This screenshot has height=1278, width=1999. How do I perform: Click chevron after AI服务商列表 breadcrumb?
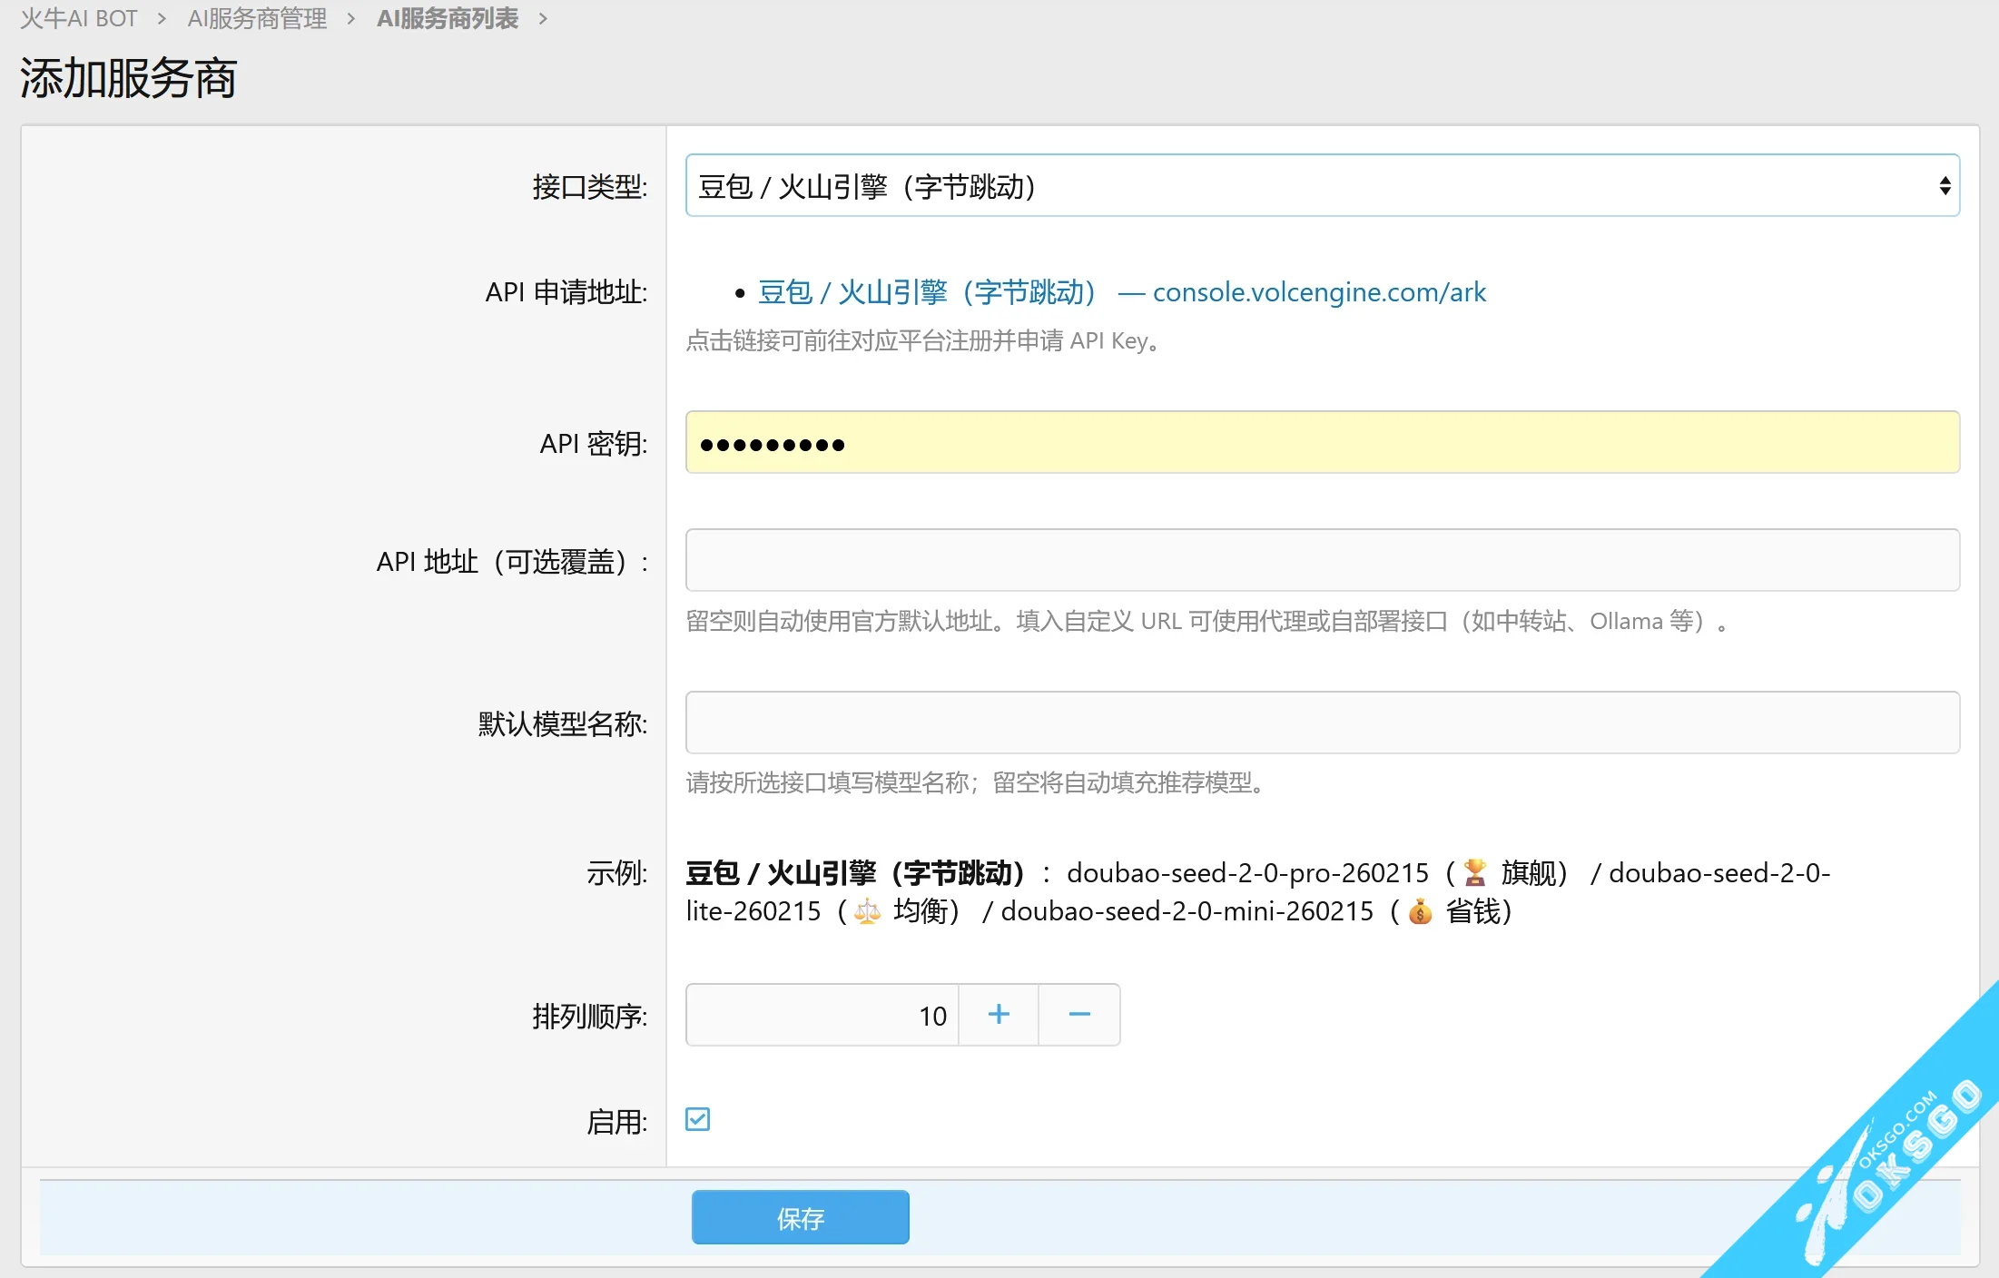coord(543,19)
